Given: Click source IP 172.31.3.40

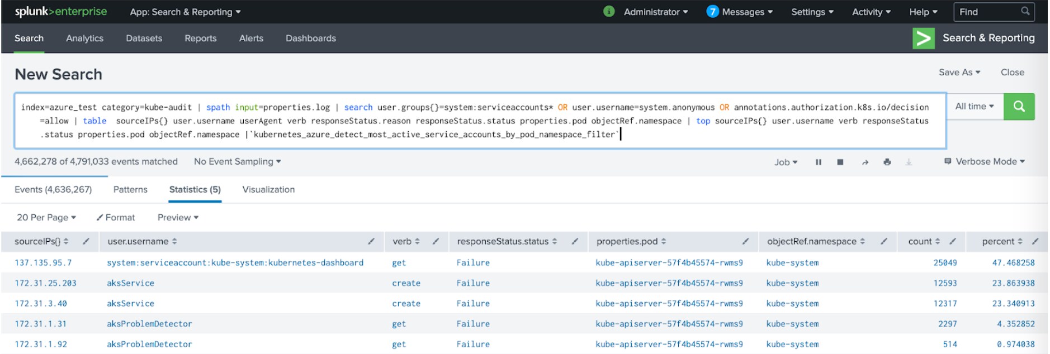Looking at the screenshot, I should coord(41,303).
